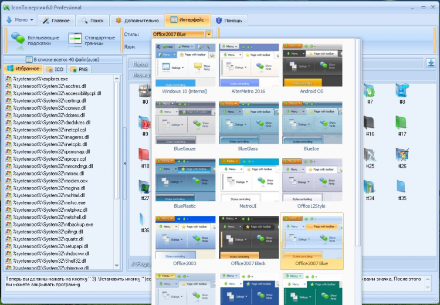440x305 pixels.
Task: Choose Windows 10 (internal) style thumbnail
Action: point(185,69)
